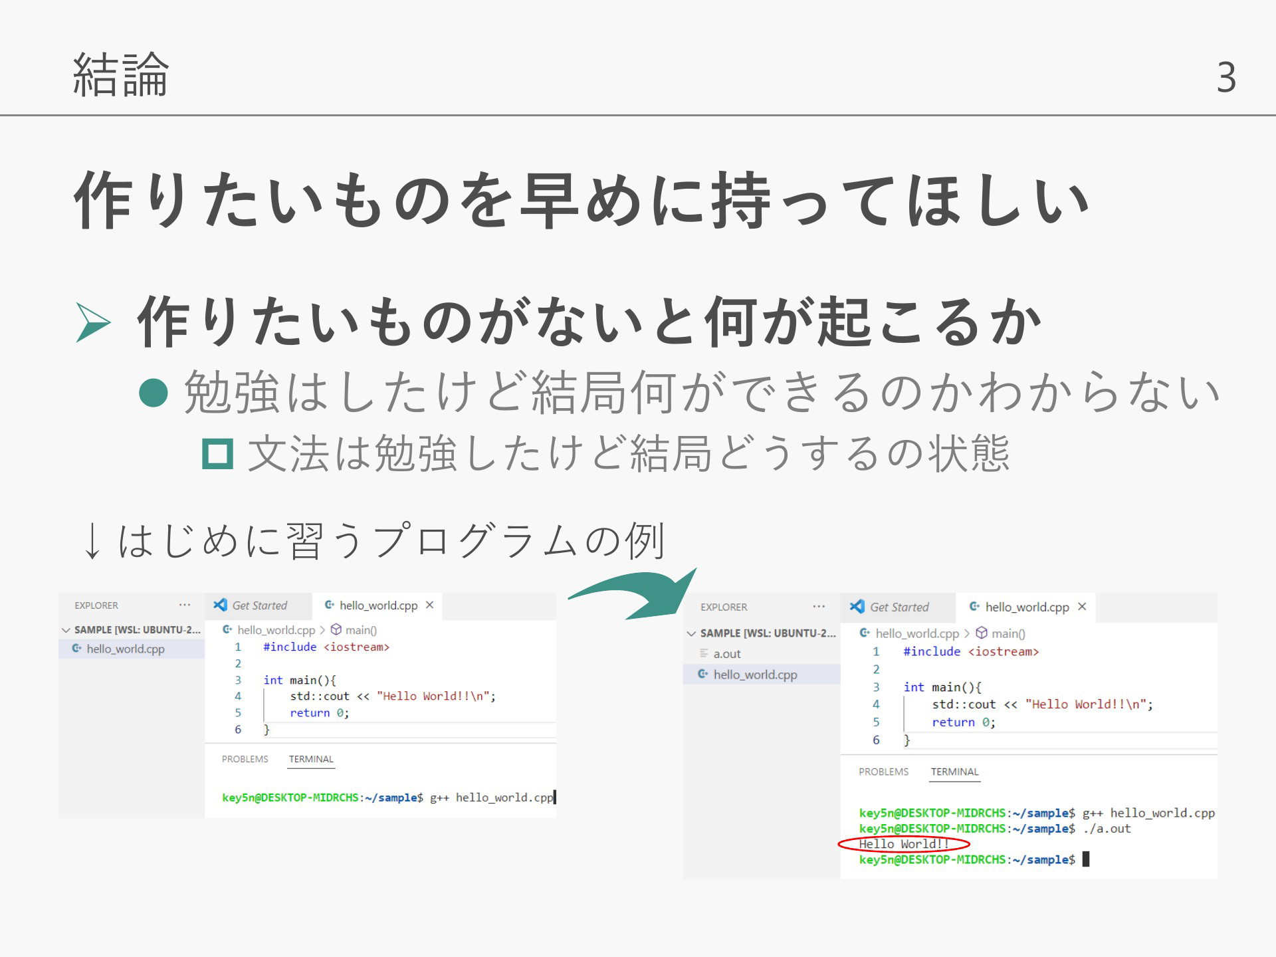Click hello_world.cpp breadcrumb in right editor

(x=917, y=633)
